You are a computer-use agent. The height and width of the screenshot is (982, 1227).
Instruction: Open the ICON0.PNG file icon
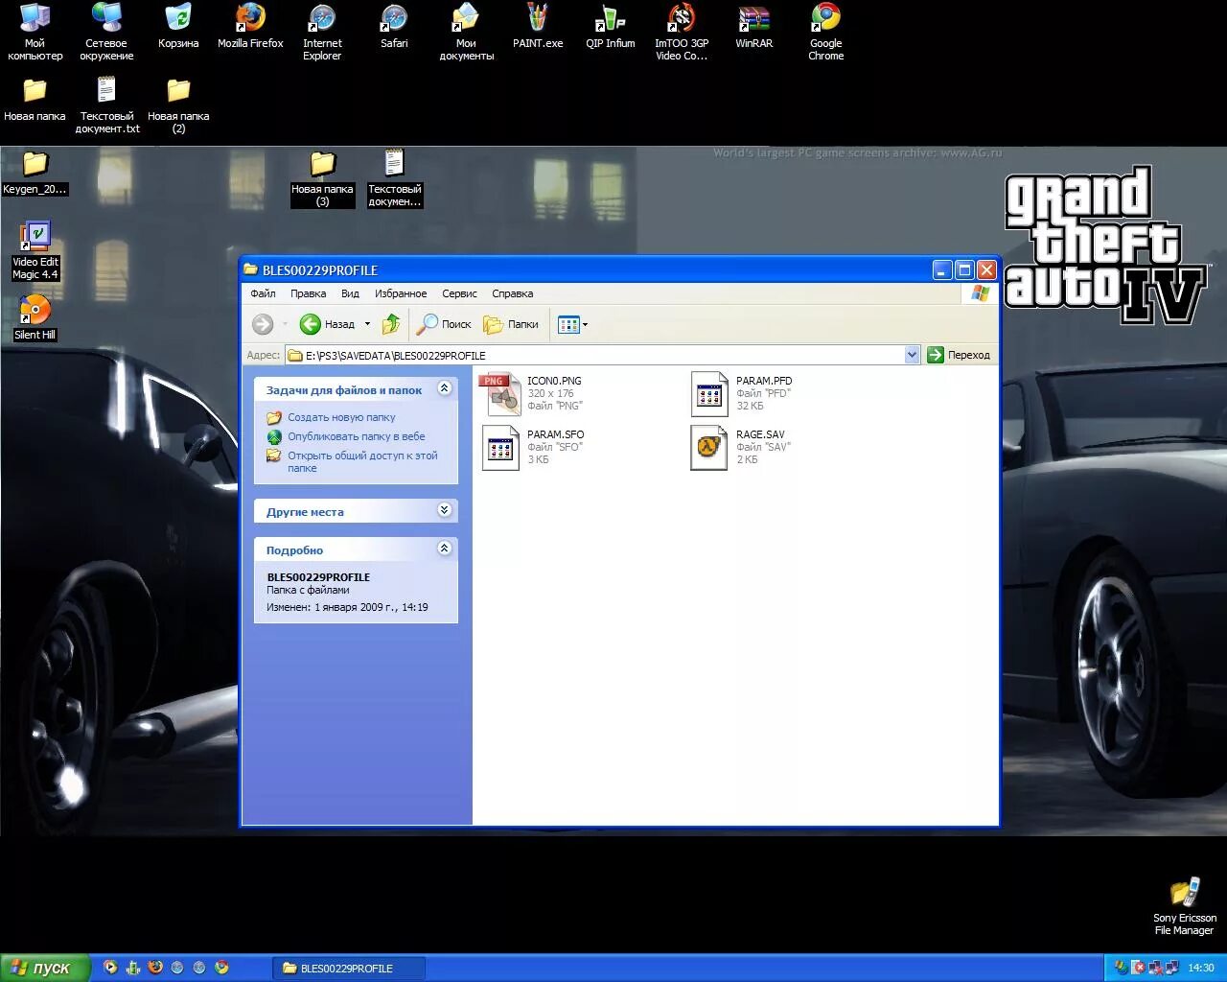click(x=500, y=393)
